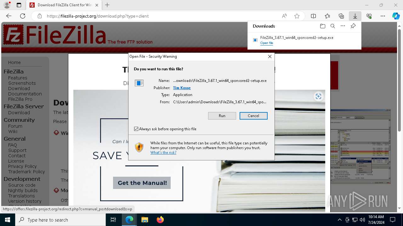Open Task View on taskbar
The width and height of the screenshot is (403, 226).
point(114,220)
